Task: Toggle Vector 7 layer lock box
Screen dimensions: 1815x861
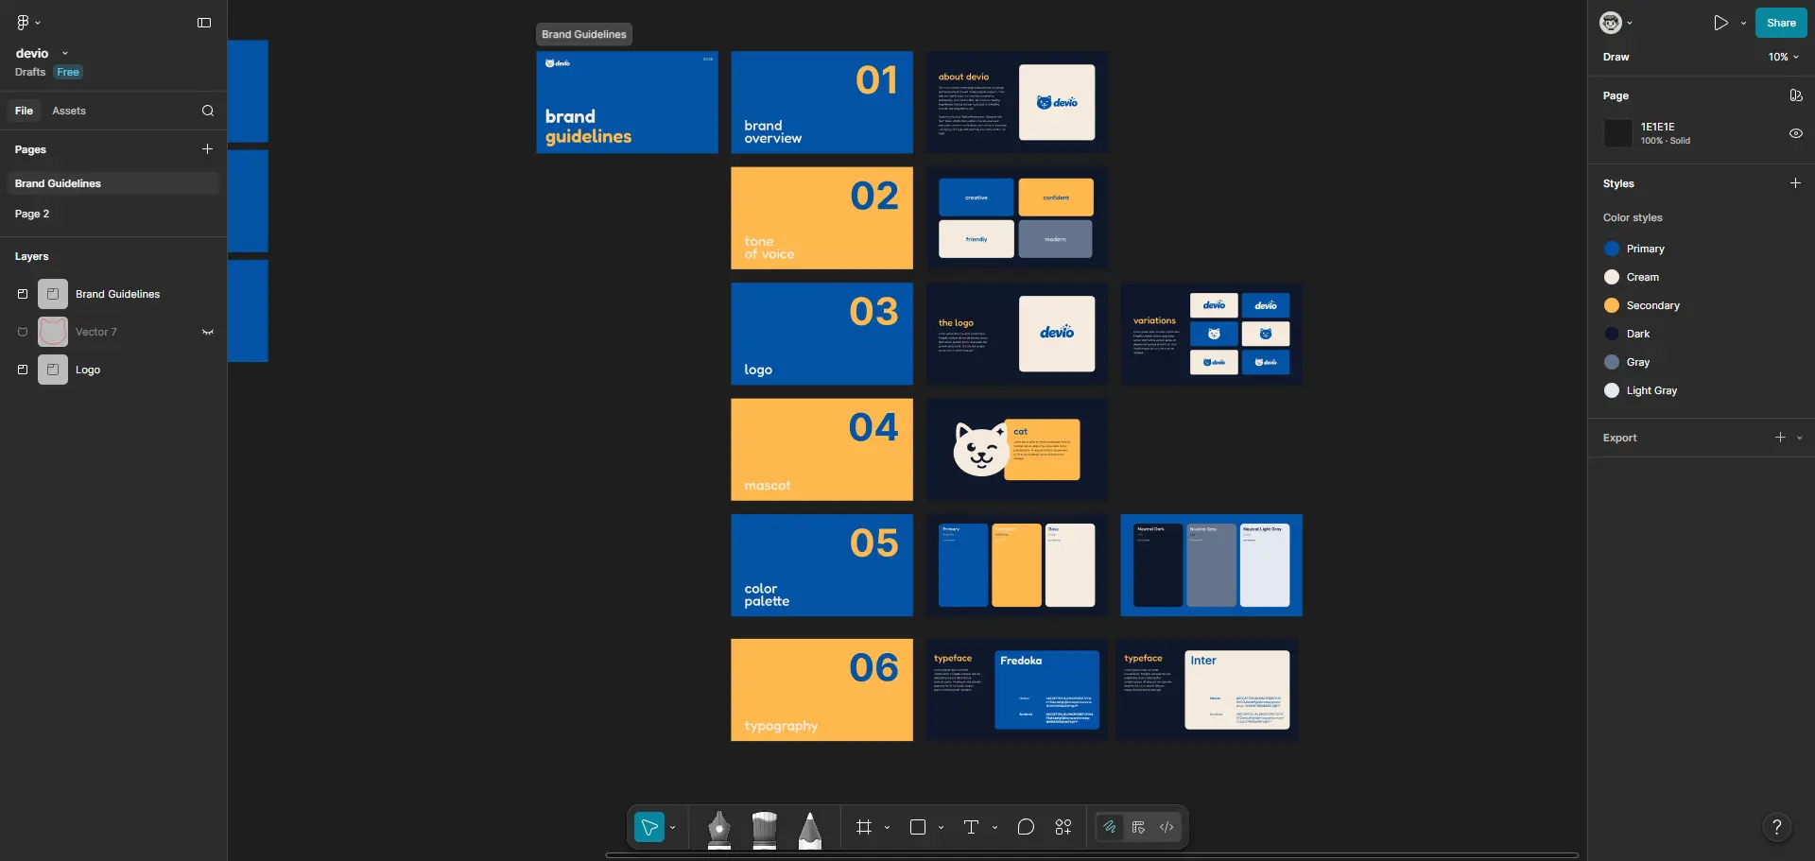Action: tap(23, 332)
